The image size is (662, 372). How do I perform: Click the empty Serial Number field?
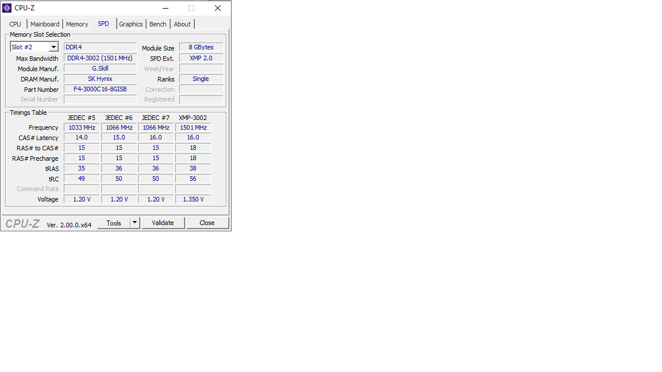(101, 99)
